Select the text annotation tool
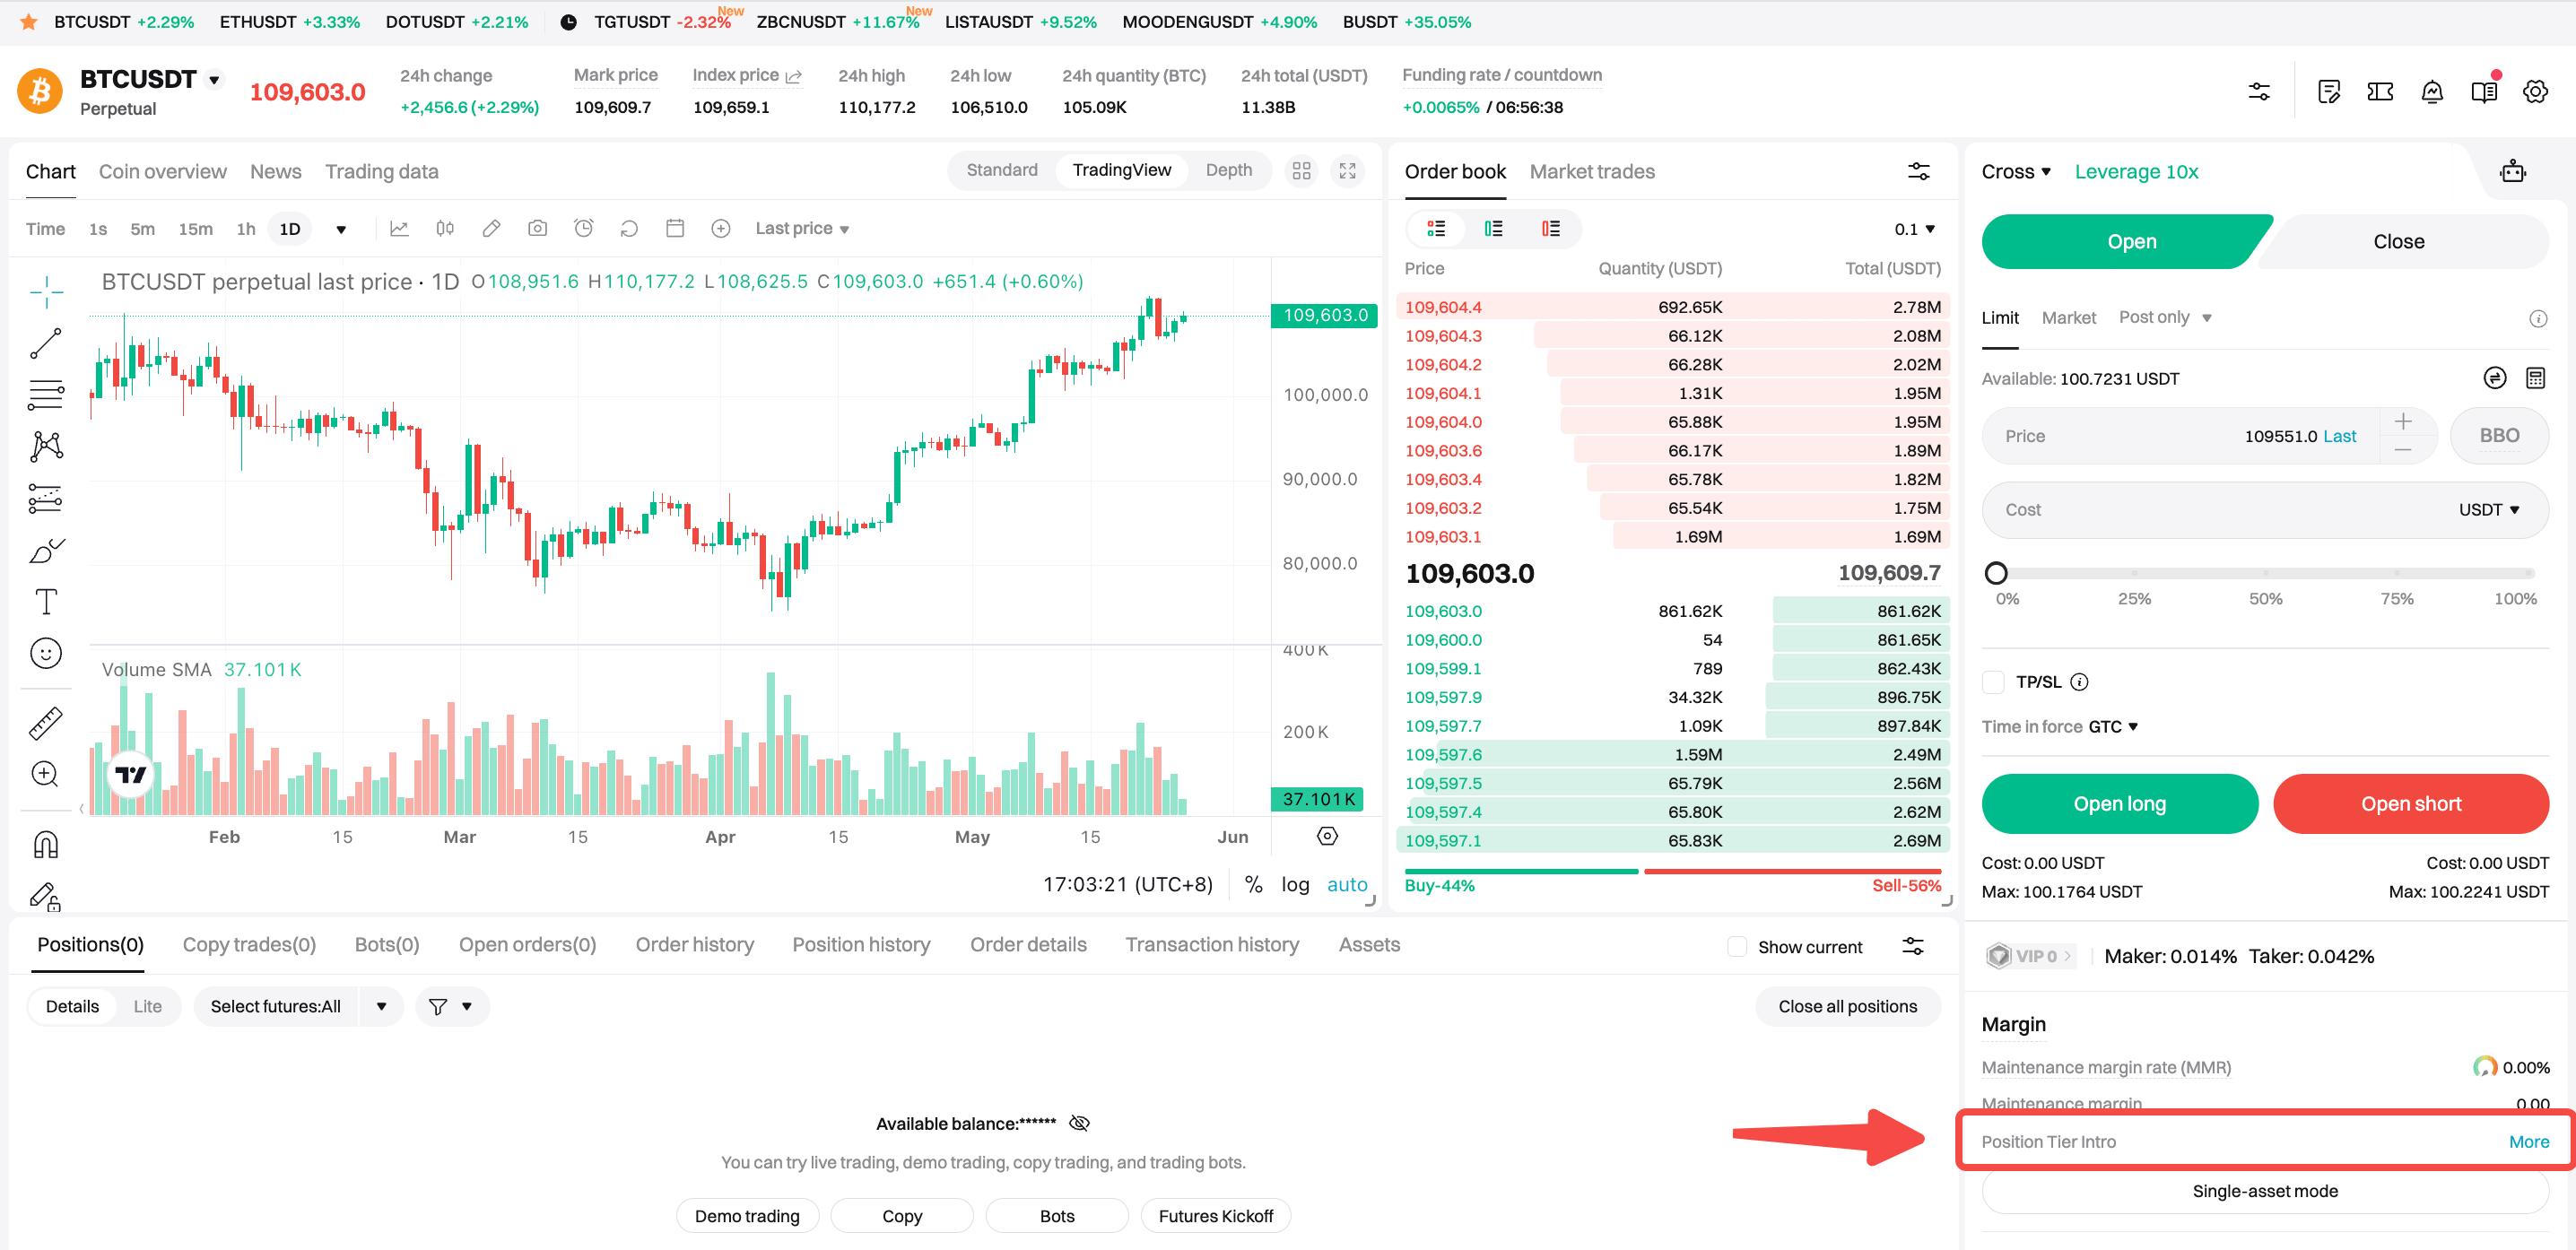2576x1250 pixels. coord(46,601)
